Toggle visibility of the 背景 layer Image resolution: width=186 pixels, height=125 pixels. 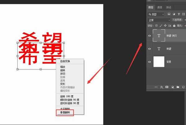click(x=150, y=62)
